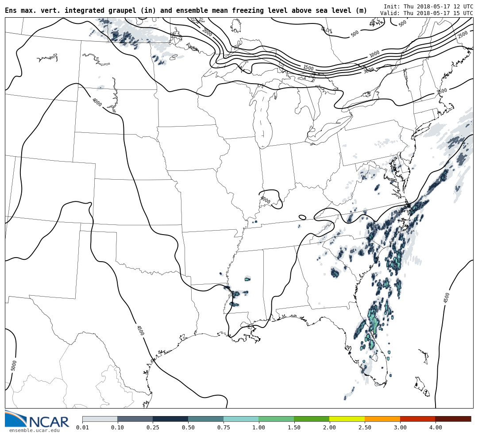
Task: Select the teal 0.50–0.75 legend swatch
Action: click(x=206, y=419)
